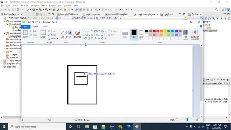
Task: Collapse ArtifactID01-log4j2x project tree
Action: [2, 18]
